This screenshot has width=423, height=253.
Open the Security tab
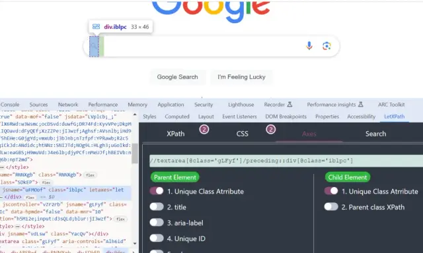click(x=204, y=105)
